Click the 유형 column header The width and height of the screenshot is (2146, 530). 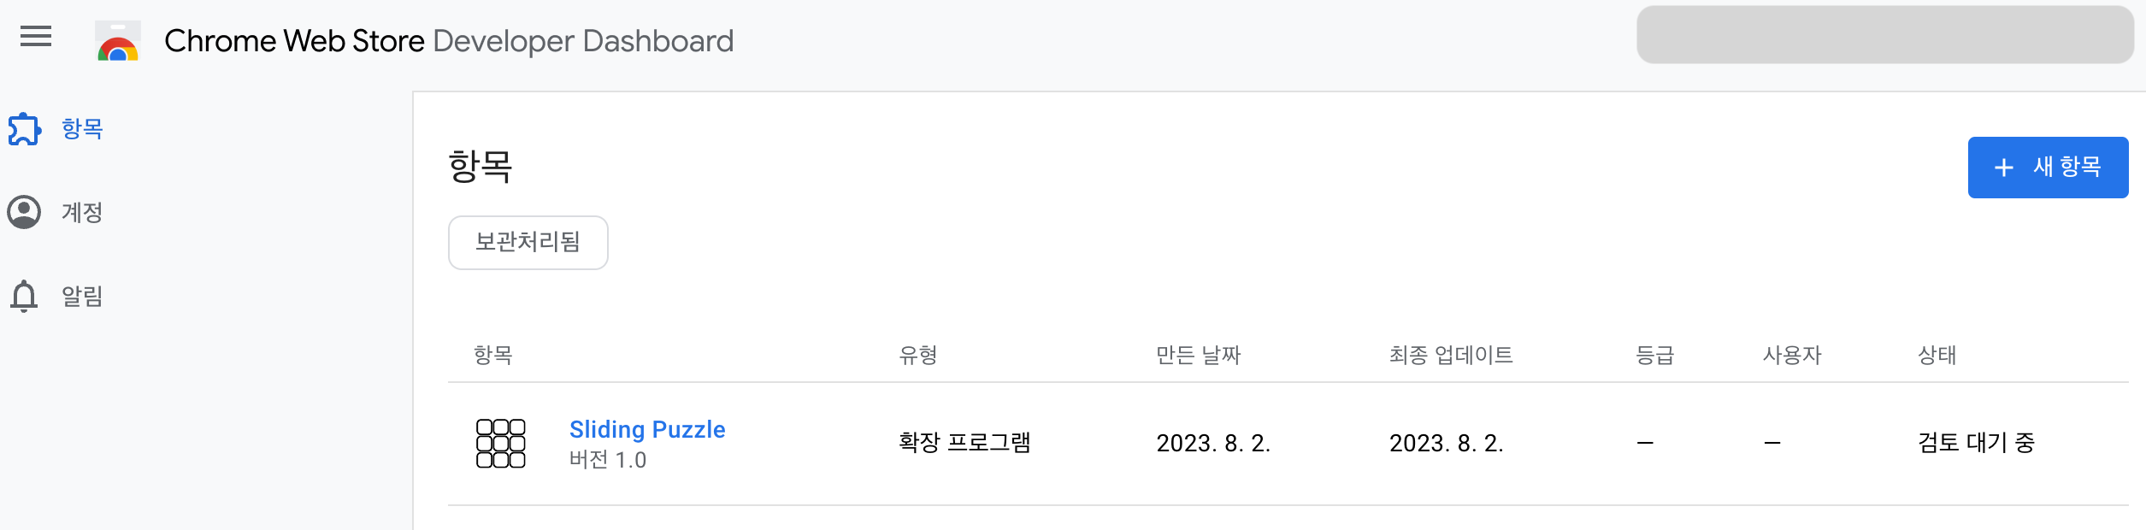coord(918,355)
